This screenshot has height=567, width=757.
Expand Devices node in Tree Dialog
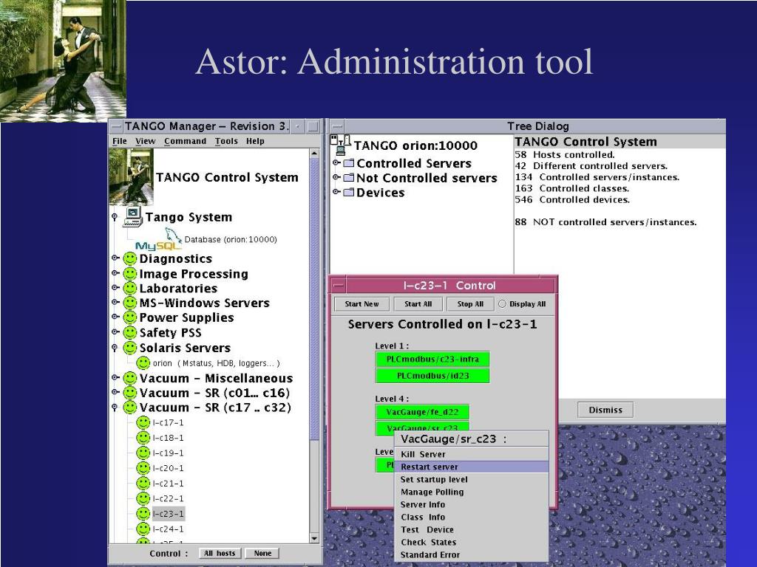coord(336,192)
